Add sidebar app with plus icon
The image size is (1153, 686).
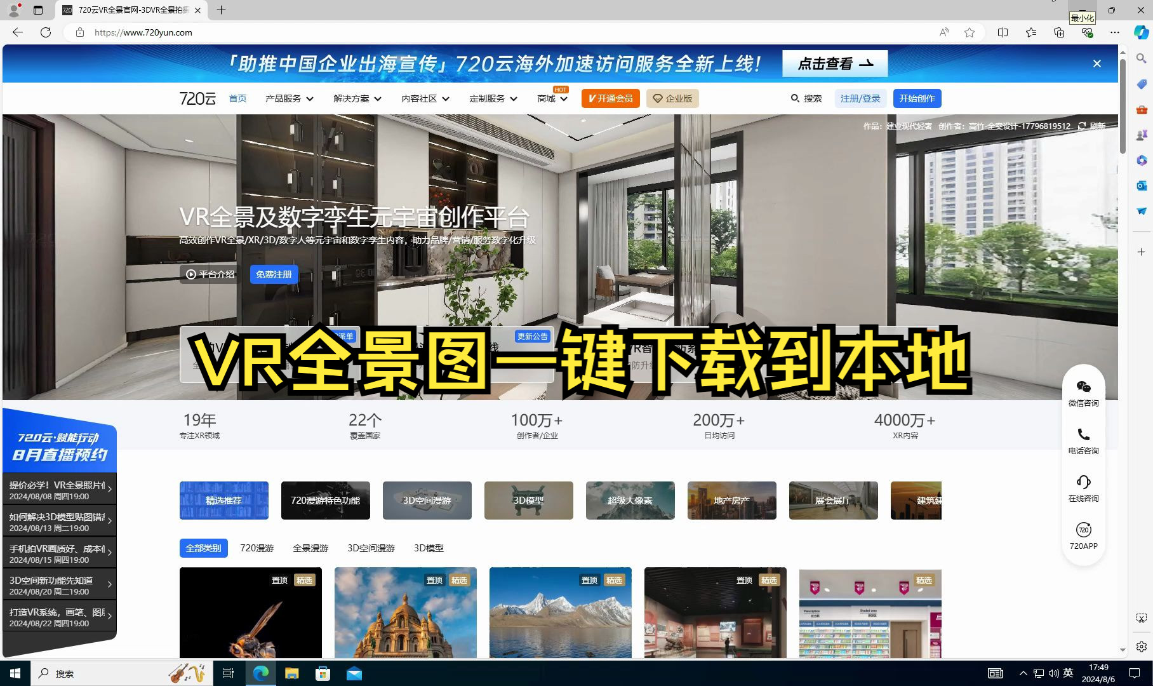pyautogui.click(x=1141, y=252)
